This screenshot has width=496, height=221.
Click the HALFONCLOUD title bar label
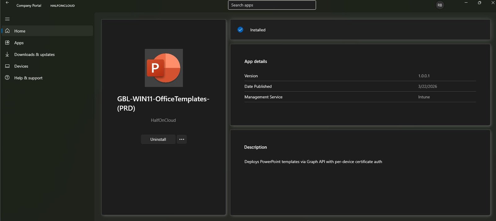[63, 6]
